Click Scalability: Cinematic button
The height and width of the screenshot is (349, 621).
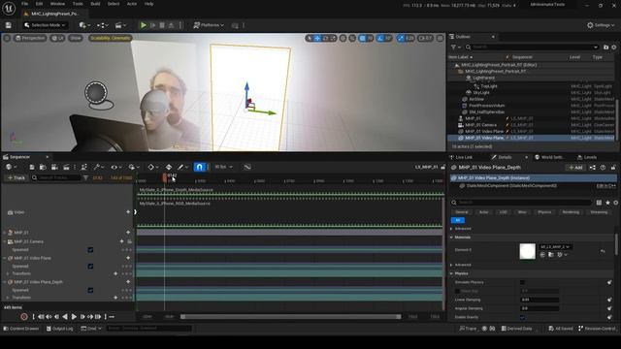pos(110,39)
